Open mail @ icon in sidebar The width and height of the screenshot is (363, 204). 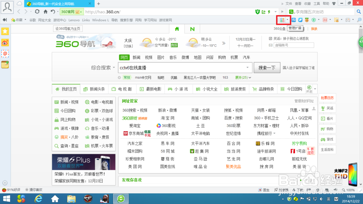pos(5,54)
